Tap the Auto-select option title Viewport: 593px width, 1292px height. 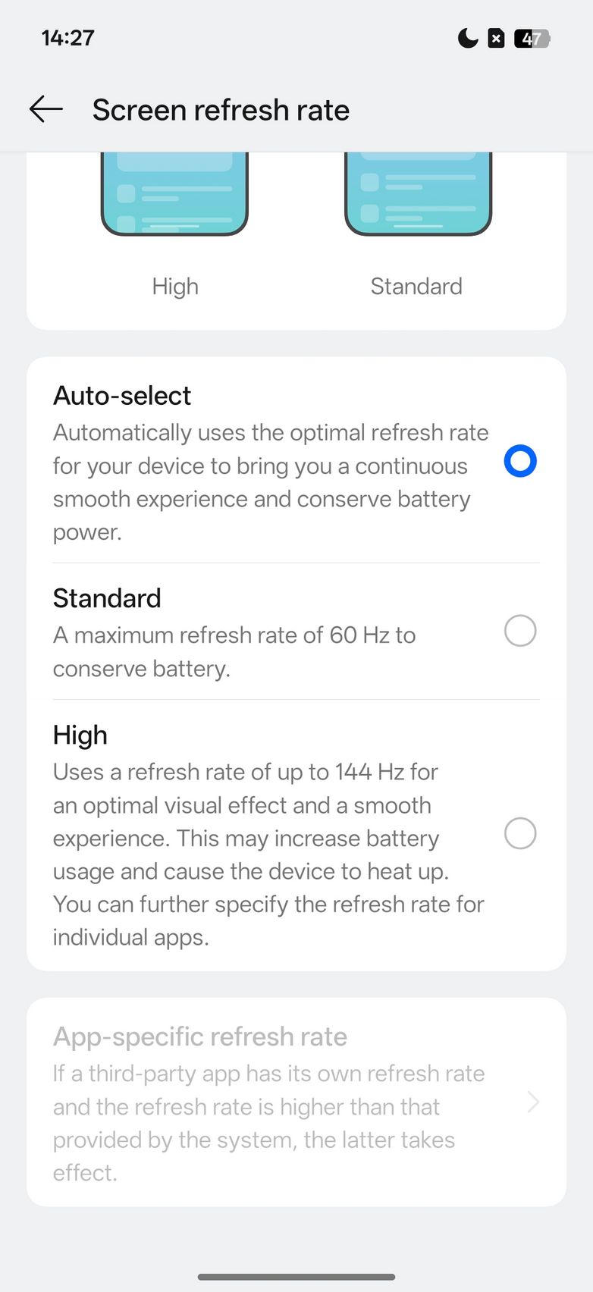122,396
